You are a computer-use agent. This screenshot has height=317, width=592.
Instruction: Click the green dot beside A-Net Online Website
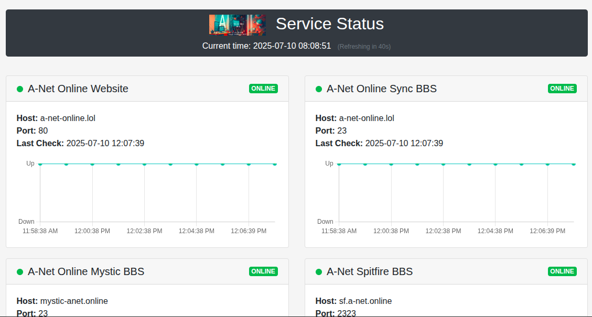(20, 89)
